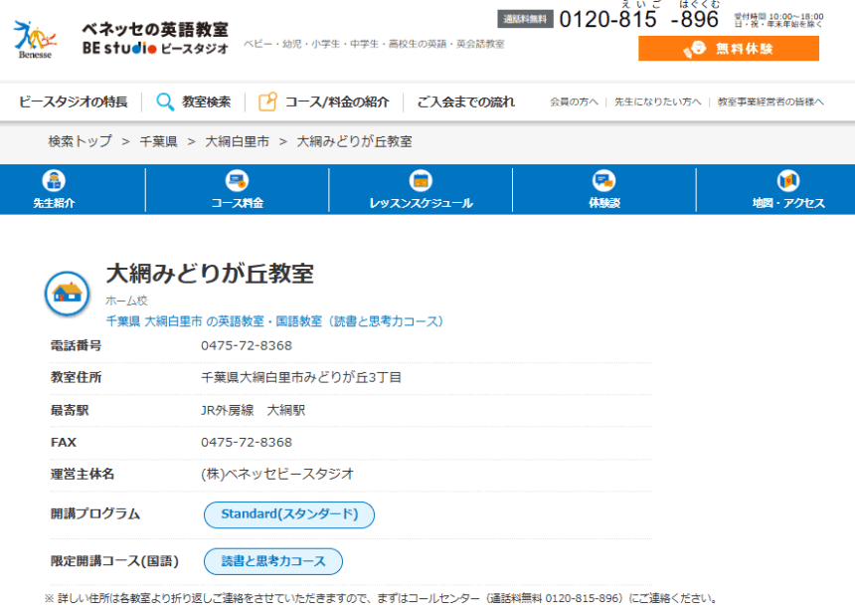Screen dimensions: 855x605
Task: Click the 体験談 speech bubble icon
Action: click(x=603, y=181)
